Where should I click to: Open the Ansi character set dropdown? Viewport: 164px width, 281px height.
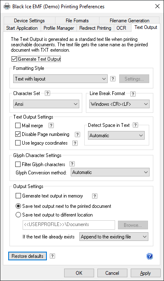(x=46, y=104)
